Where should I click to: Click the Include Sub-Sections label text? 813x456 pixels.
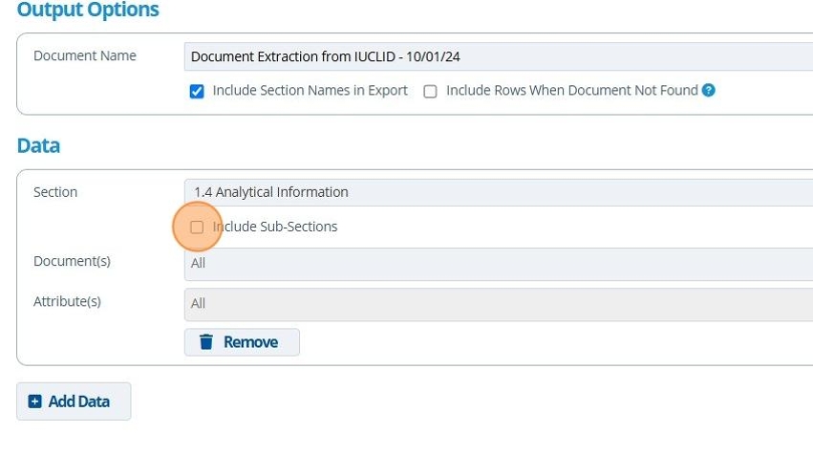click(275, 227)
